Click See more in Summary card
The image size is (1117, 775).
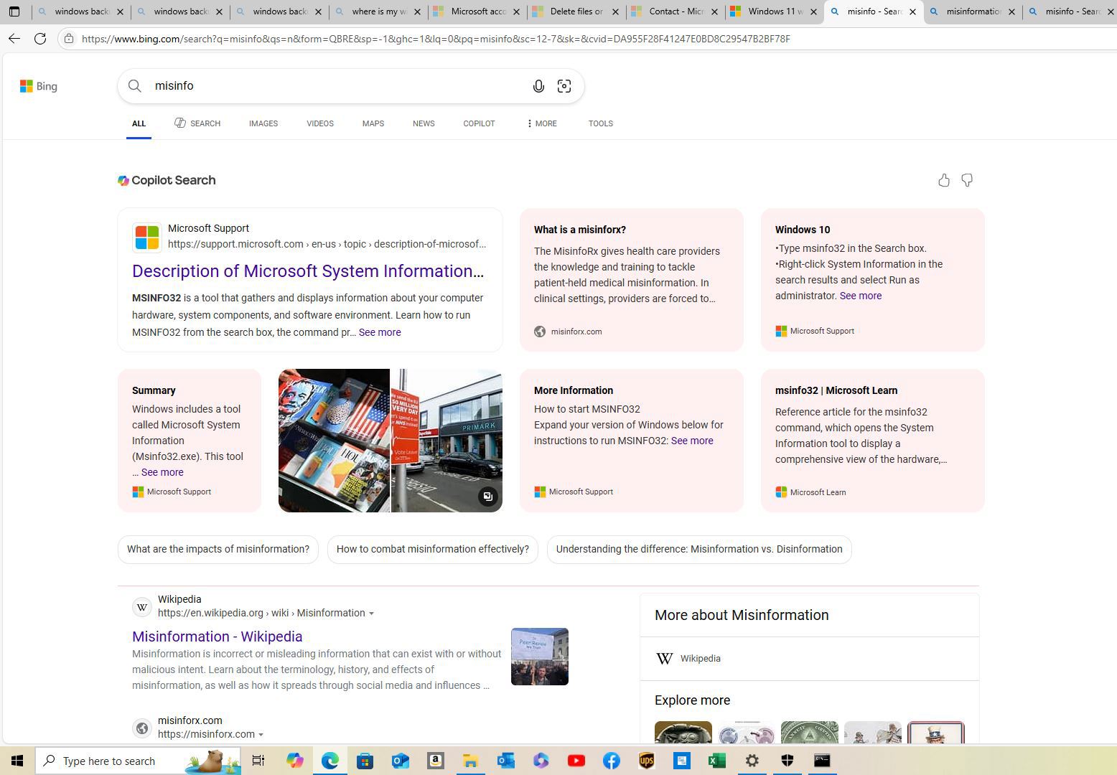[162, 472]
